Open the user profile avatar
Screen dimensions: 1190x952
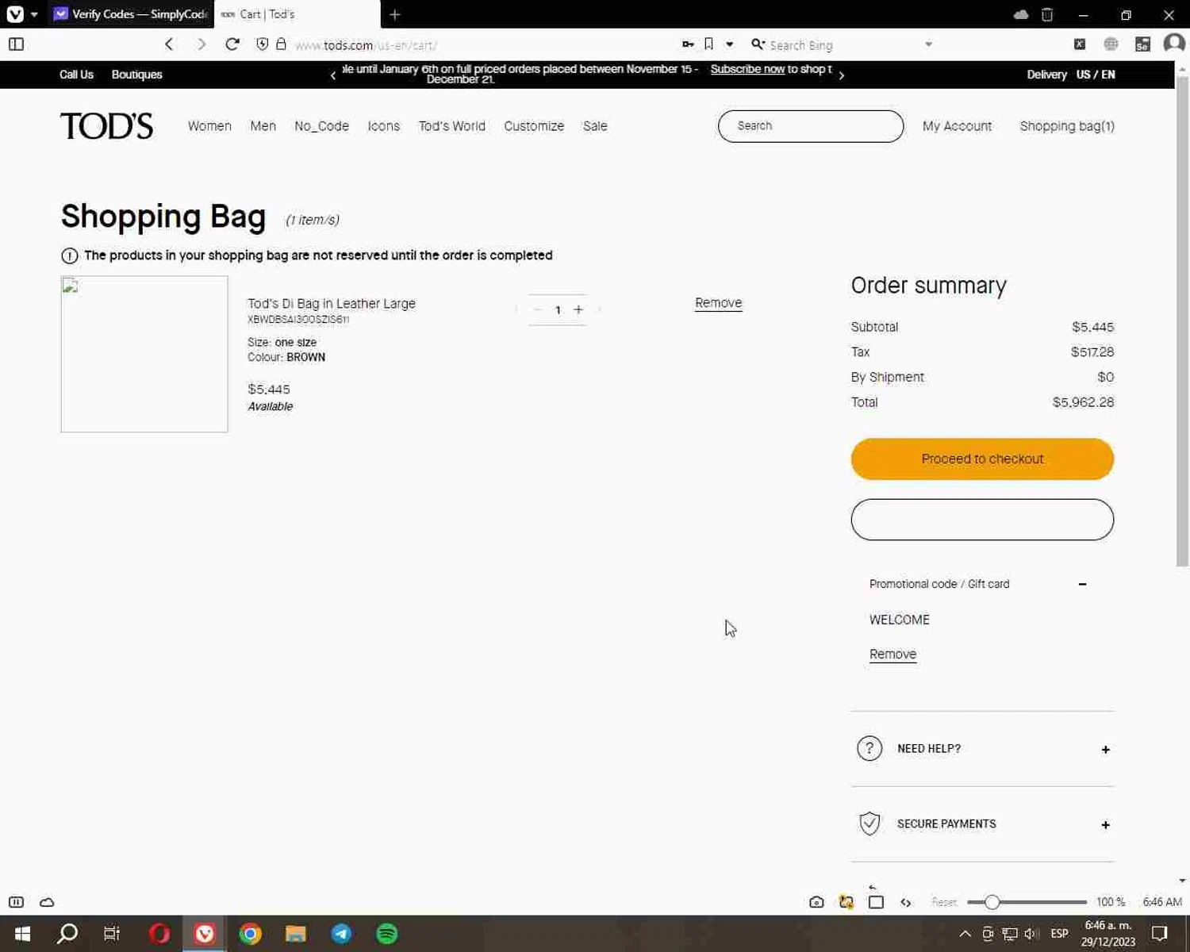[1173, 44]
